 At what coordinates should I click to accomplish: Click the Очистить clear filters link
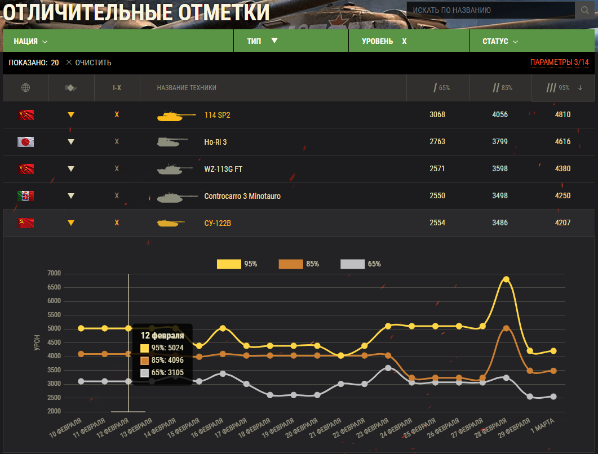point(89,63)
